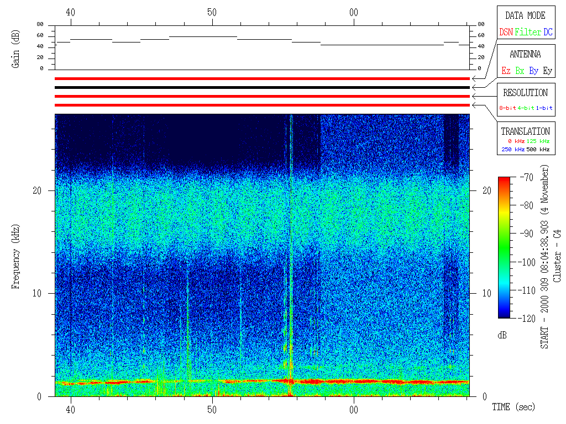Click the green Bx antenna label
Screen dimensions: 566x424
coord(520,71)
